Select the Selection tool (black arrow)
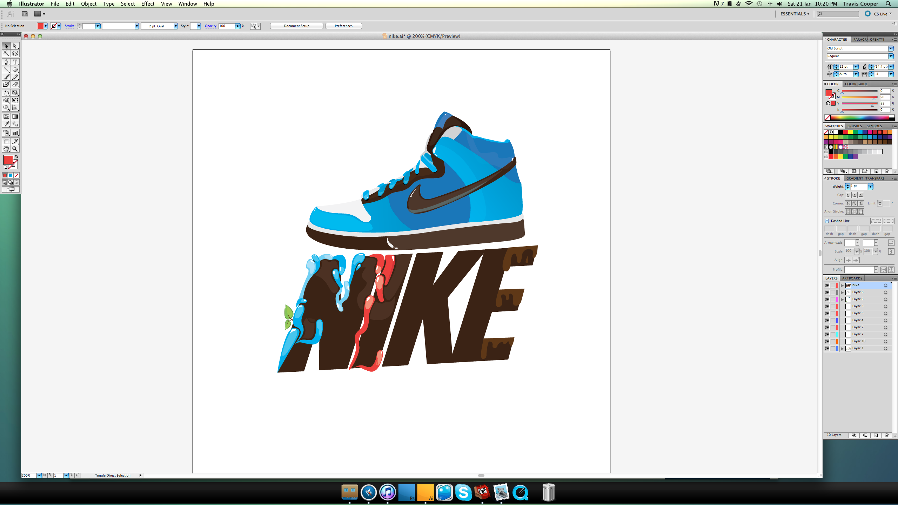898x505 pixels. coord(6,46)
